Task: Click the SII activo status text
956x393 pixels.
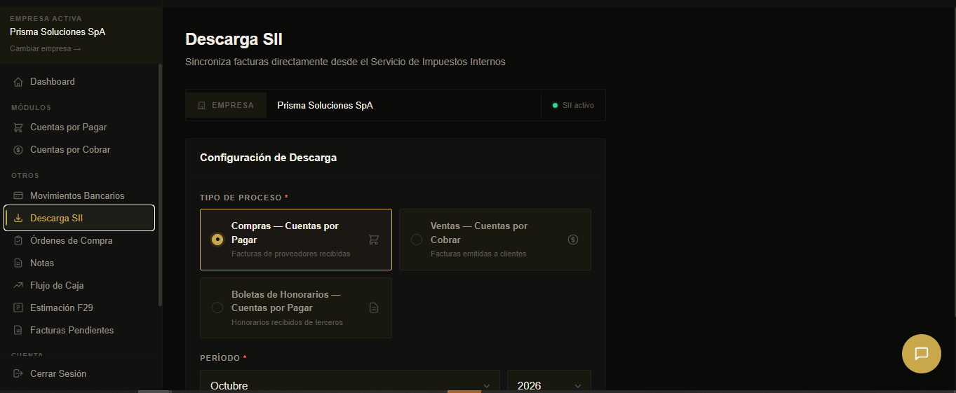Action: point(578,105)
